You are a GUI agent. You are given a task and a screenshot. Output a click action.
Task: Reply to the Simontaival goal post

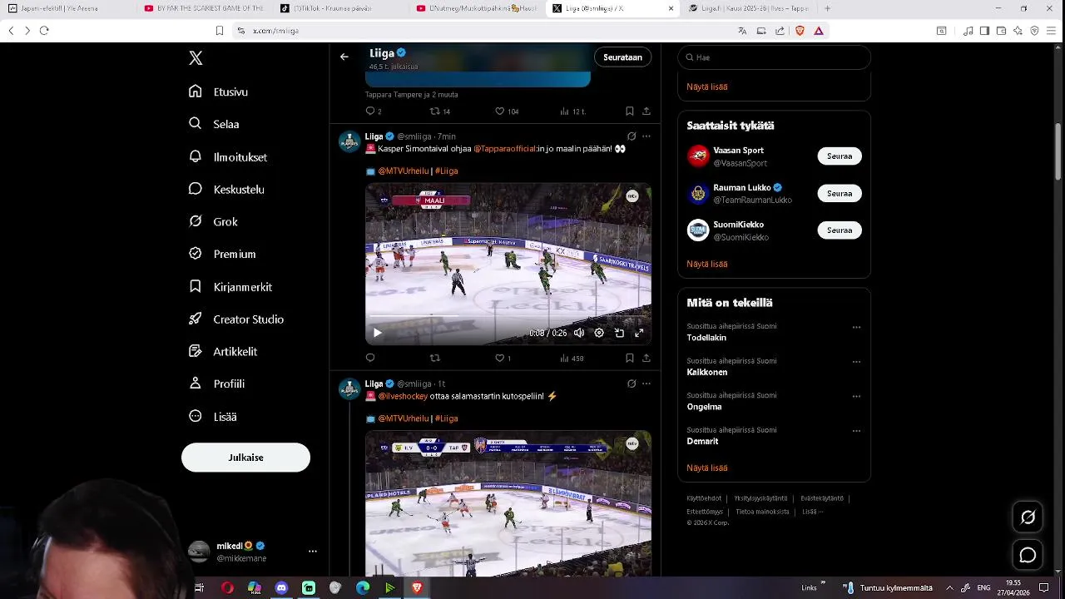(370, 359)
